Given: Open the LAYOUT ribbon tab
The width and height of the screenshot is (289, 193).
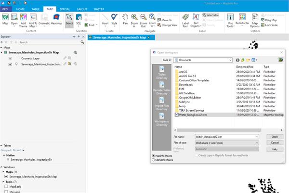Looking at the screenshot, I should [82, 9].
